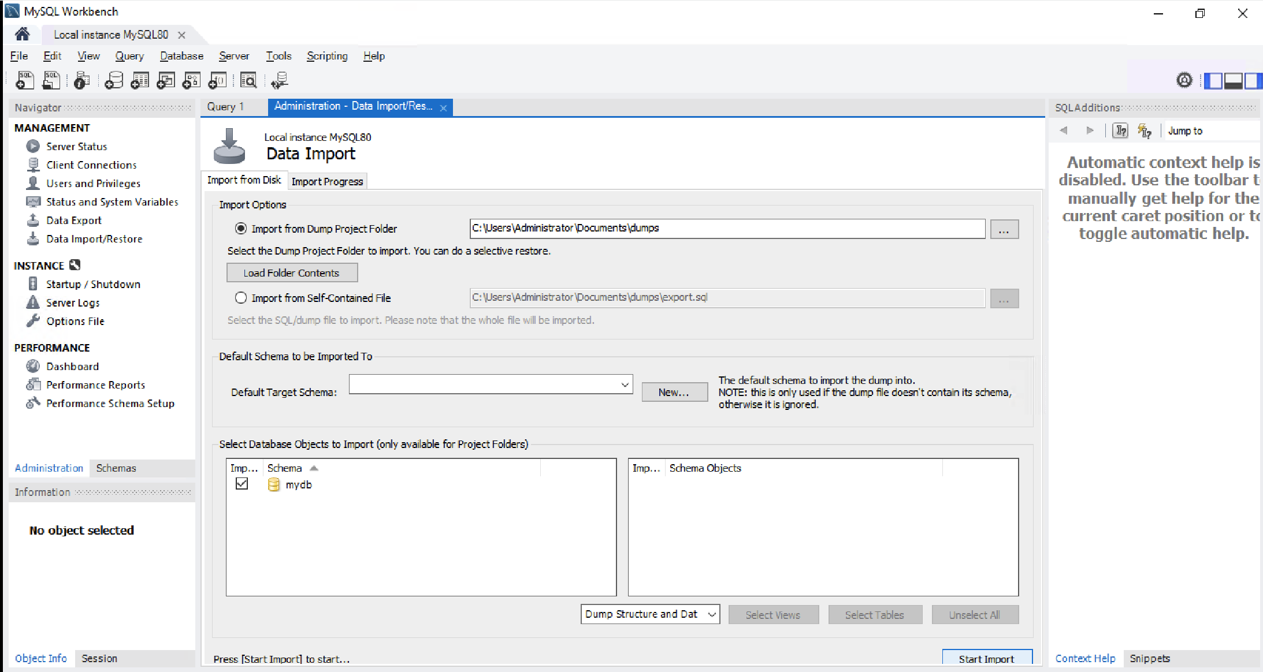Open the Options File item
Viewport: 1263px width, 672px height.
coord(76,322)
